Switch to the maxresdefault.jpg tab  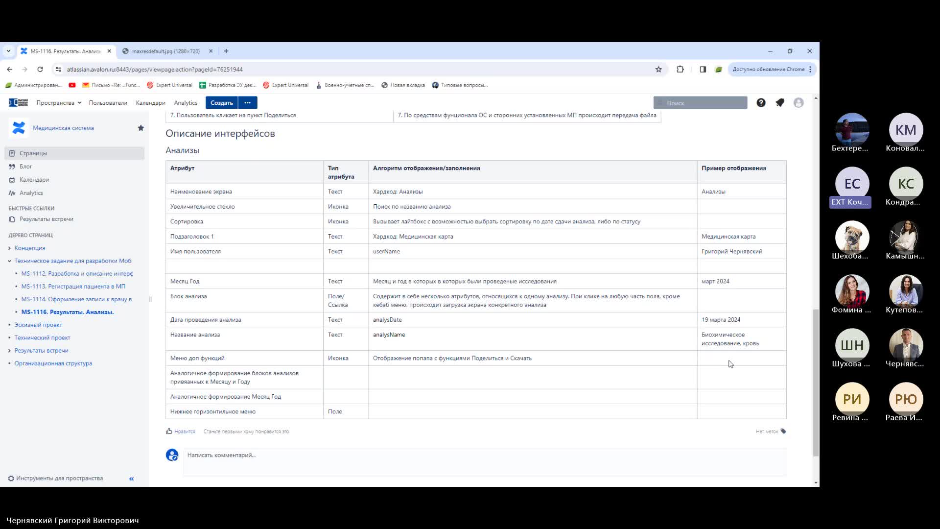pos(165,51)
